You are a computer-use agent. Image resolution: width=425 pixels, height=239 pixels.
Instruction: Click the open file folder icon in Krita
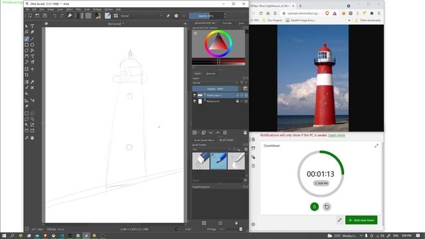point(37,16)
